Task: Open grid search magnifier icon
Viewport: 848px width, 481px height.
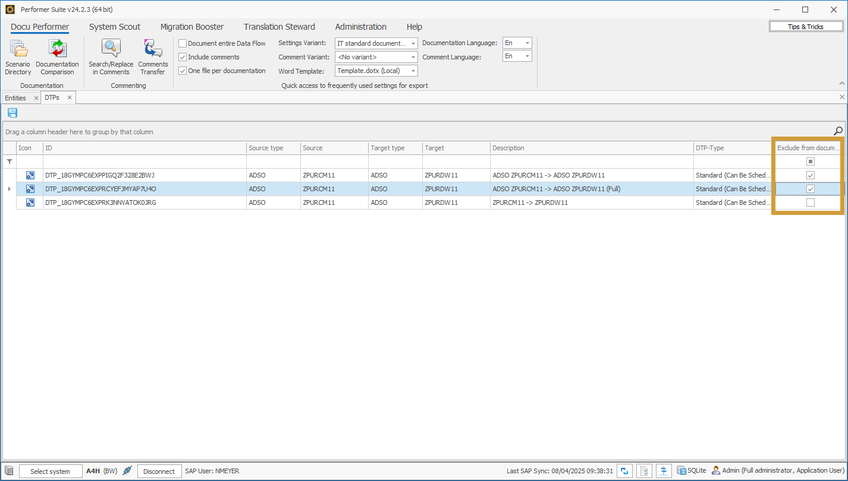Action: tap(838, 131)
